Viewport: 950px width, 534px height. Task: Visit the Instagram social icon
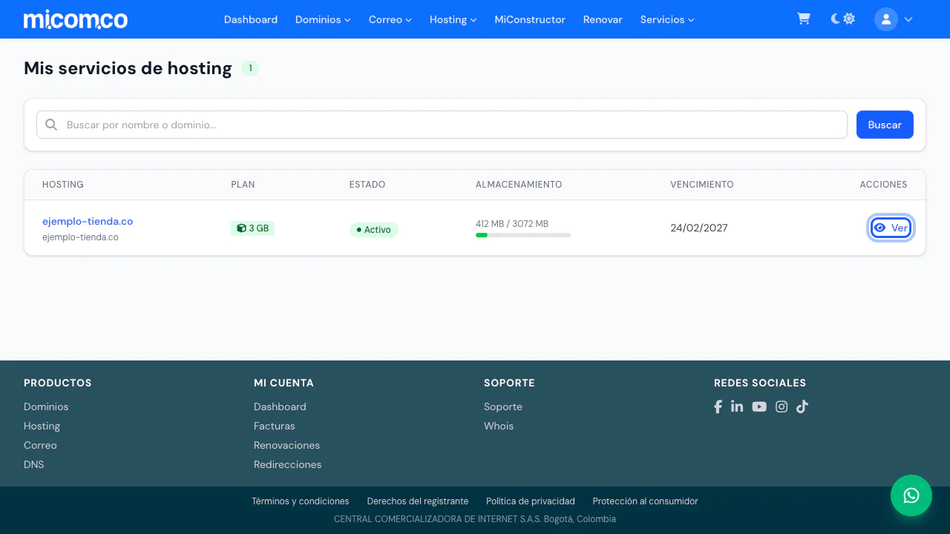click(x=782, y=406)
